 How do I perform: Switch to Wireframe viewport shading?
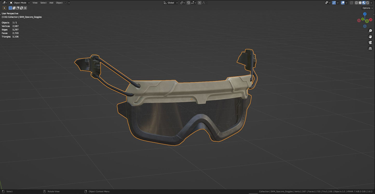(x=356, y=3)
